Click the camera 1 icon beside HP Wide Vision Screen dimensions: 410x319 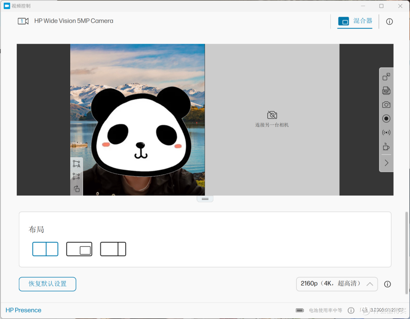pyautogui.click(x=23, y=21)
